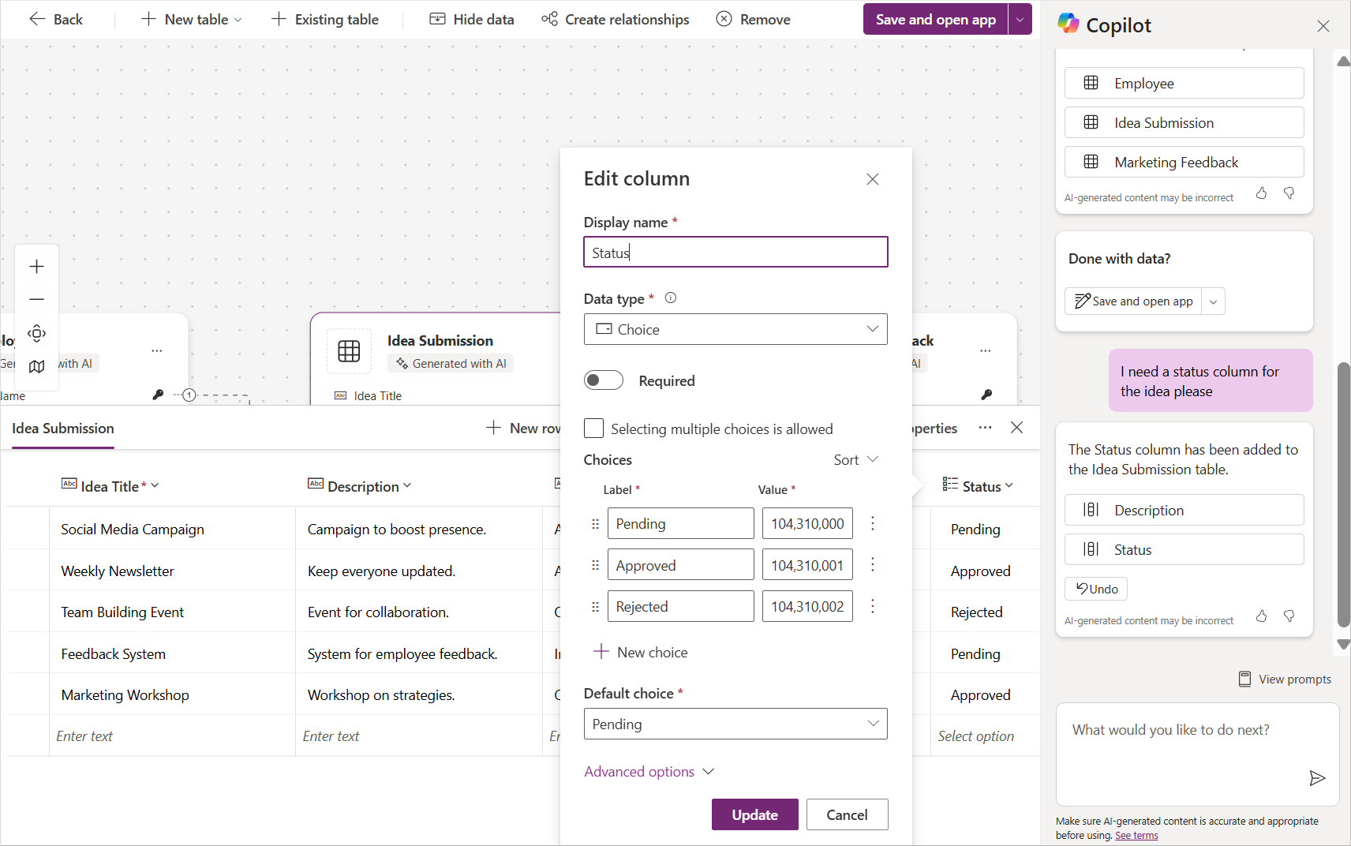The image size is (1351, 846).
Task: Click New row in data panel
Action: pos(524,428)
